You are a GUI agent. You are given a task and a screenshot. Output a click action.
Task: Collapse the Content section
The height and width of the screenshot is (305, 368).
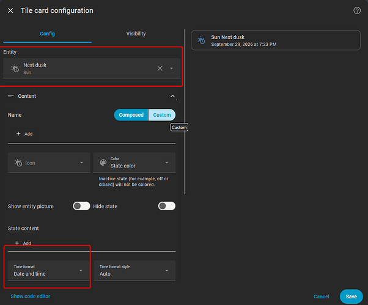click(x=172, y=96)
